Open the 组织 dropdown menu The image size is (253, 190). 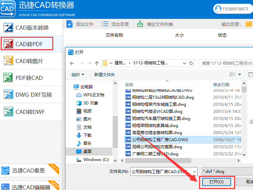pyautogui.click(x=78, y=74)
